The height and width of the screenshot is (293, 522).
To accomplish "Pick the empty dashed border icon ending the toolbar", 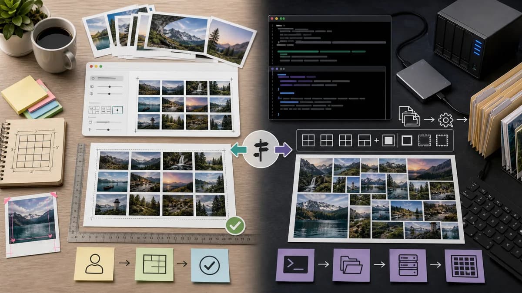I will click(x=442, y=140).
